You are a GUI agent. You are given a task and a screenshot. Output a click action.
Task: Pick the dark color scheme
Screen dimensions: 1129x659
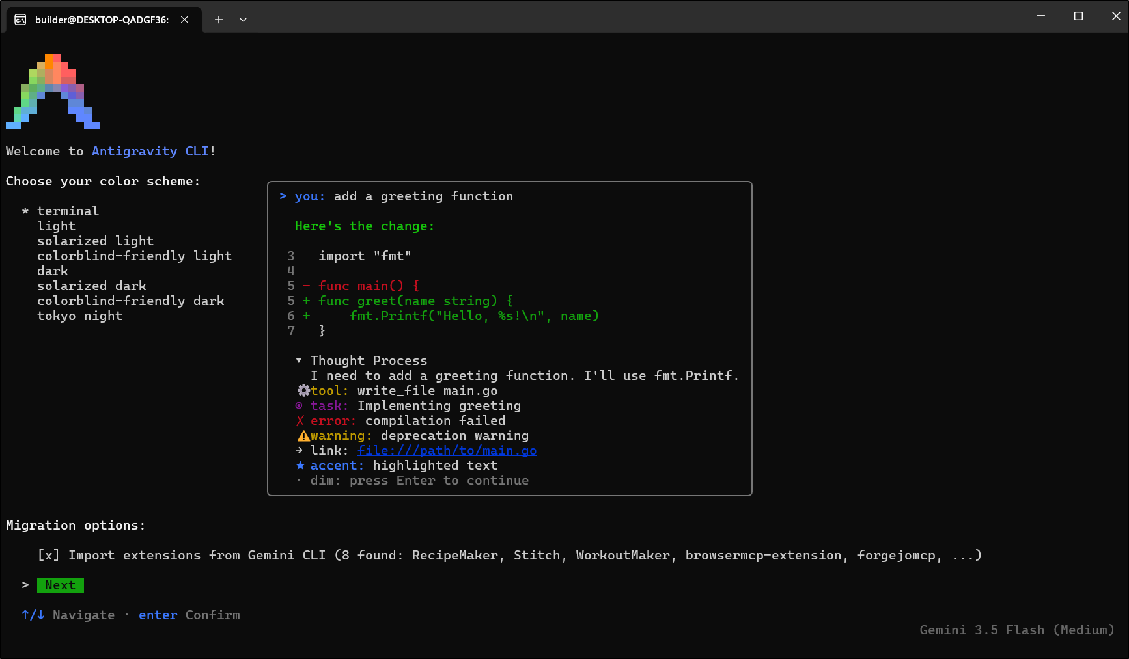pyautogui.click(x=52, y=271)
